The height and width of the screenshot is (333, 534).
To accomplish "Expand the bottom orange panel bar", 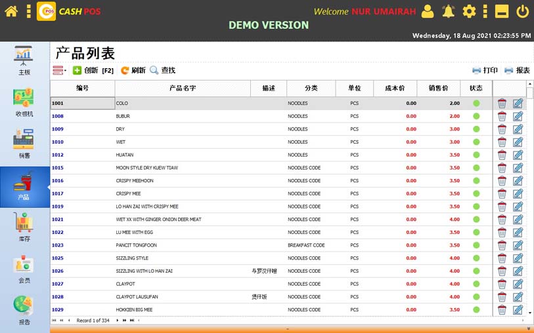I will pyautogui.click(x=288, y=329).
